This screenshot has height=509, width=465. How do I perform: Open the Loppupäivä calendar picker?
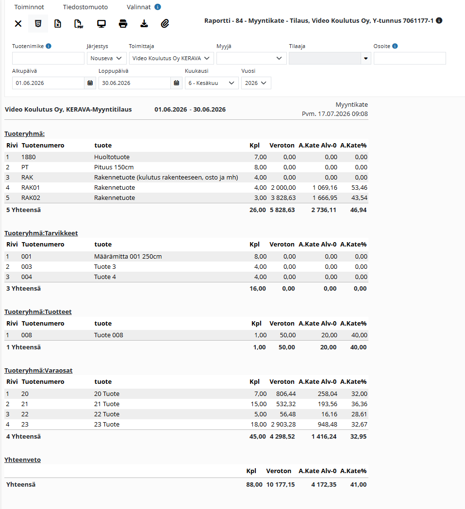click(x=176, y=83)
